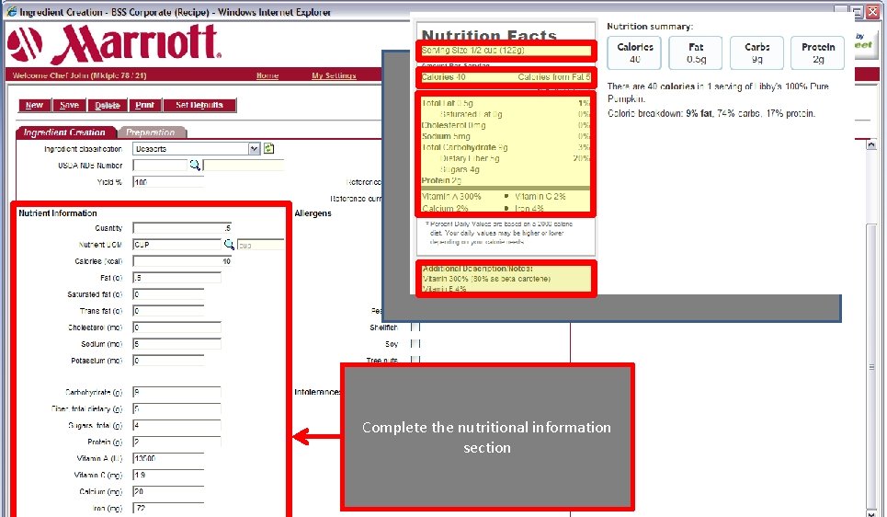Viewport: 887px width, 517px height.
Task: Toggle the Soy allergen checkbox
Action: coord(415,343)
